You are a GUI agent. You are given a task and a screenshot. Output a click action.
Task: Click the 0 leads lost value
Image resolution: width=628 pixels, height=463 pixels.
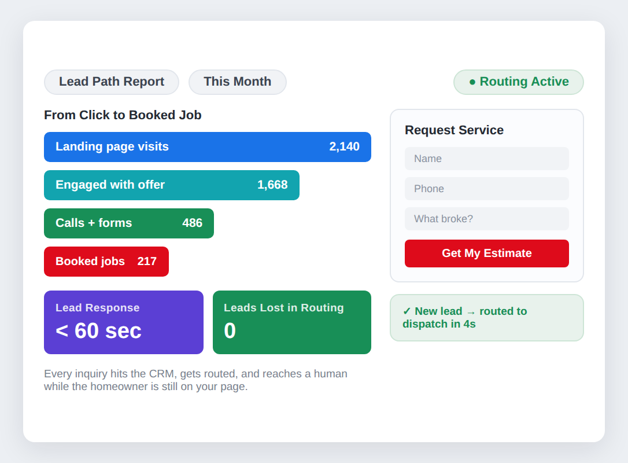pyautogui.click(x=230, y=331)
